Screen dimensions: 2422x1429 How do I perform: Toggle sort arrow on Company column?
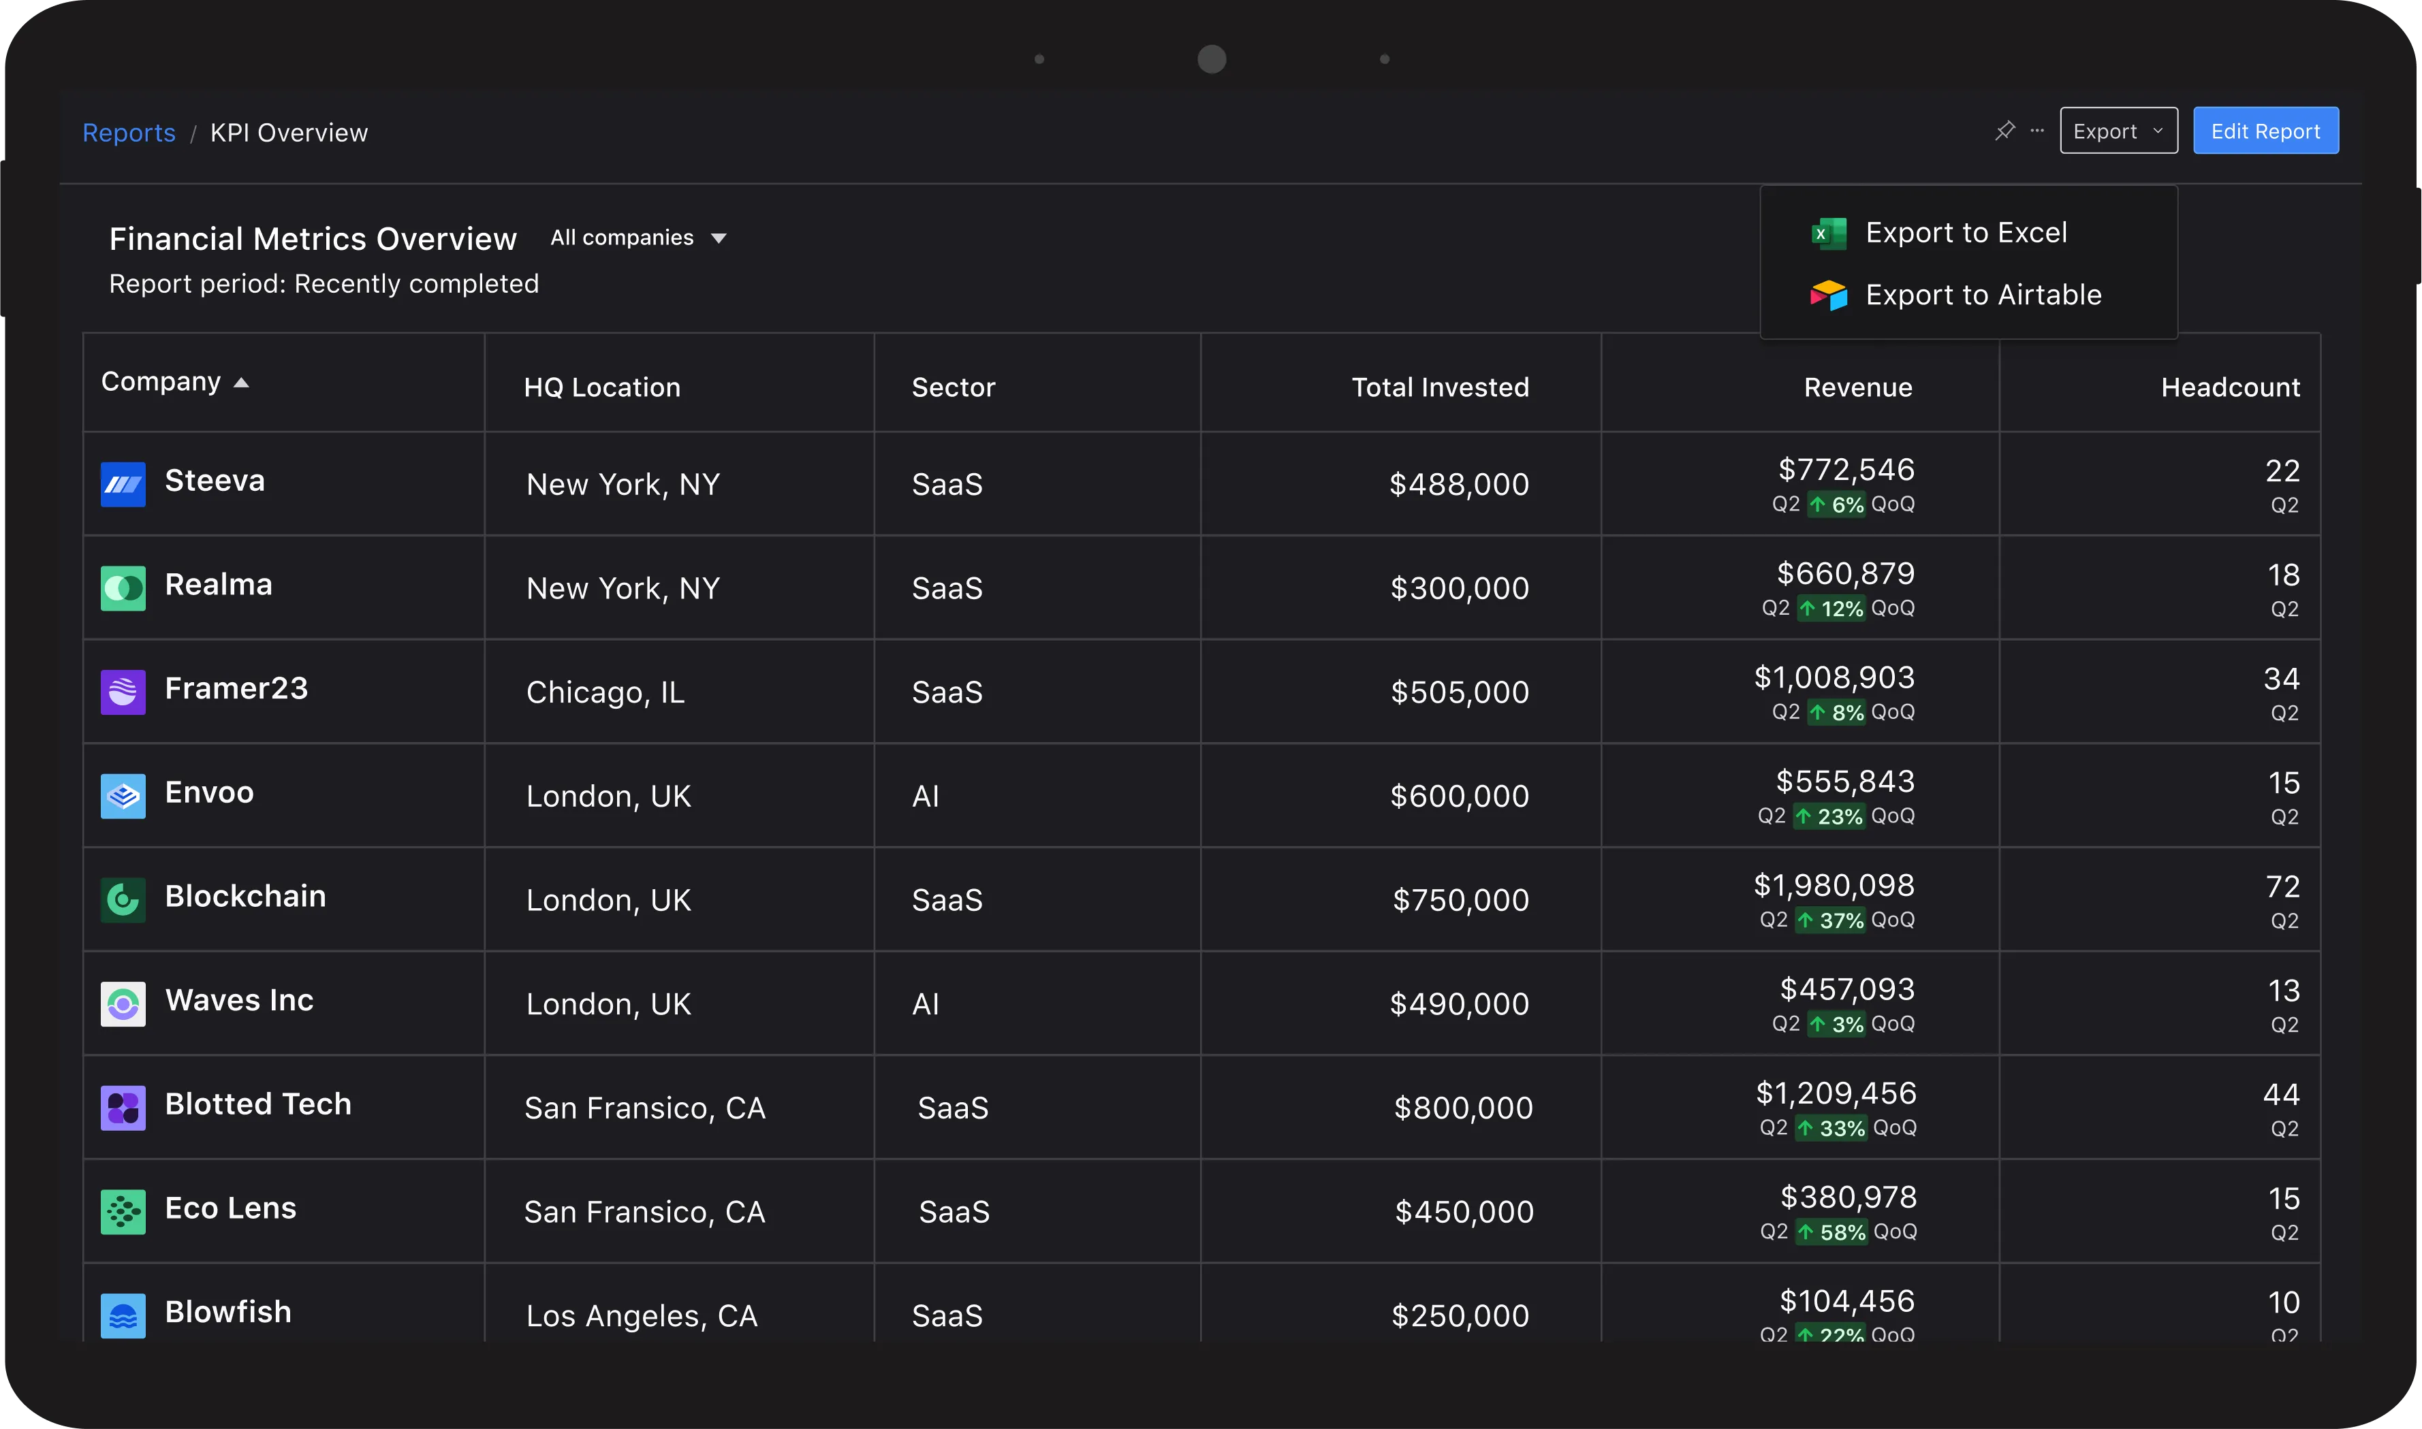point(242,383)
